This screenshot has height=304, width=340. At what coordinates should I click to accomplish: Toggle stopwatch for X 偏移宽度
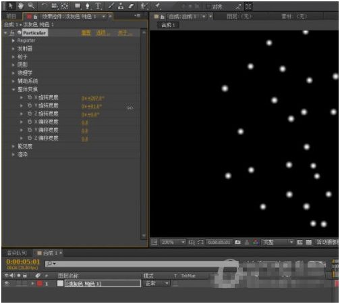[x=30, y=122]
